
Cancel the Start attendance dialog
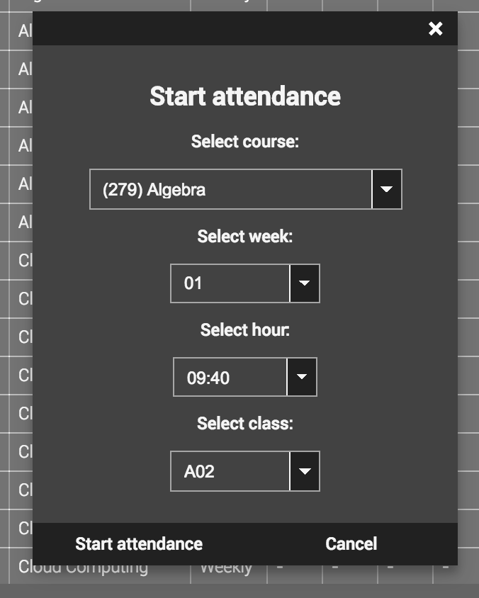point(351,543)
